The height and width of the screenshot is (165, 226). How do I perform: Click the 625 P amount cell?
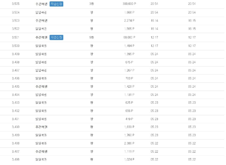pyautogui.click(x=129, y=103)
